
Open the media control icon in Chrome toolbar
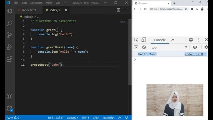pos(197,9)
